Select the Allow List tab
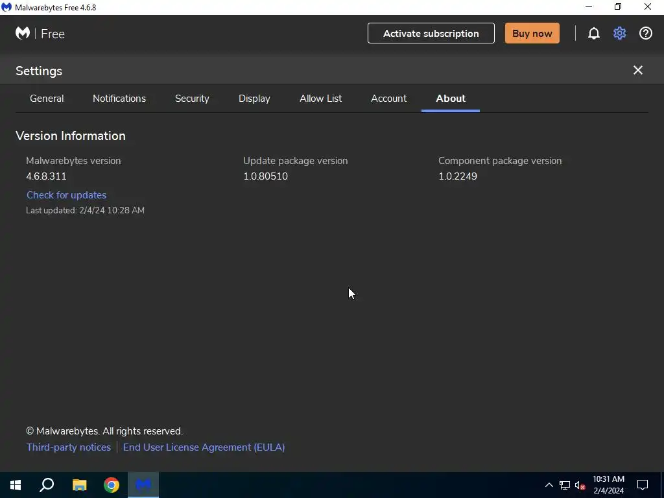The height and width of the screenshot is (498, 664). pyautogui.click(x=320, y=99)
